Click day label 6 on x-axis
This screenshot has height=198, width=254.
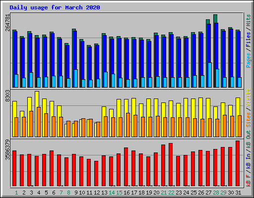click(x=54, y=193)
